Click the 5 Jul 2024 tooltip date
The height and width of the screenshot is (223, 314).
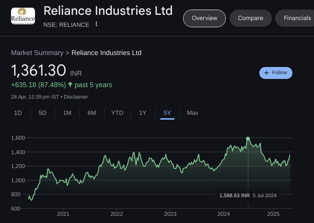point(265,195)
